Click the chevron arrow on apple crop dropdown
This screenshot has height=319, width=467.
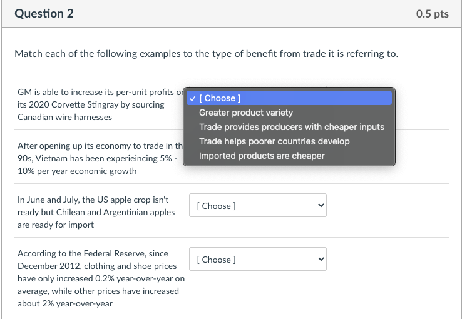click(321, 205)
